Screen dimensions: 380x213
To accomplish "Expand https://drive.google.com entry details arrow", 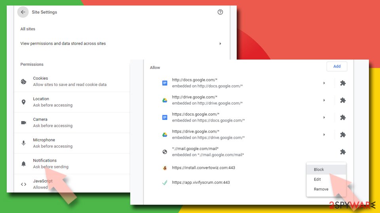I will (x=324, y=135).
